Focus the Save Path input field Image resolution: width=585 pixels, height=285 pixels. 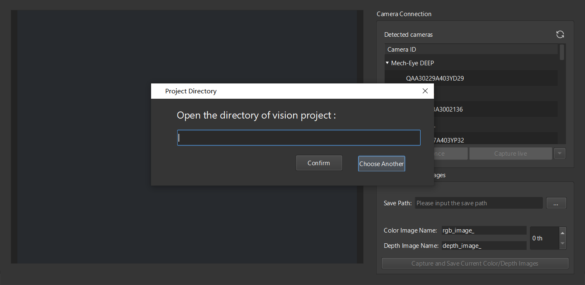click(478, 203)
